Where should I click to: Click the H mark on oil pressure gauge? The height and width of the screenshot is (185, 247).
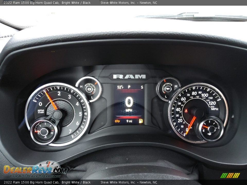point(176,86)
